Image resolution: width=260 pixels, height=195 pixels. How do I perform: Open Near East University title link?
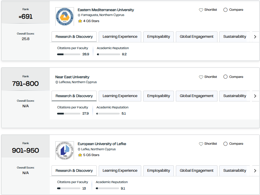click(72, 77)
